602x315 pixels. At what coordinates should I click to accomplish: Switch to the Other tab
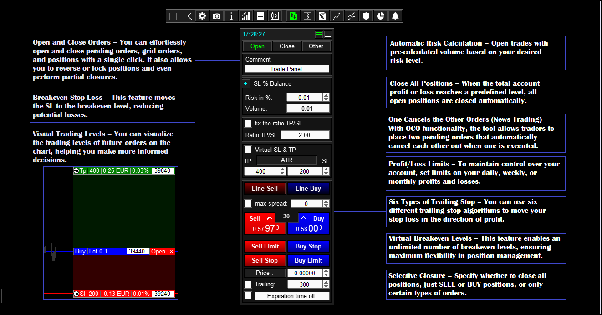(x=316, y=46)
